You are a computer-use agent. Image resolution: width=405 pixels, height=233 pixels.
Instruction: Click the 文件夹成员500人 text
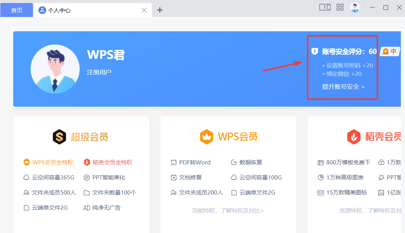[x=54, y=193]
